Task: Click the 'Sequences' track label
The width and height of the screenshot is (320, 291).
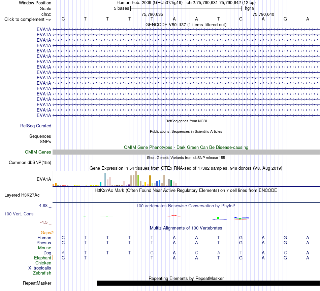Action: coord(40,136)
